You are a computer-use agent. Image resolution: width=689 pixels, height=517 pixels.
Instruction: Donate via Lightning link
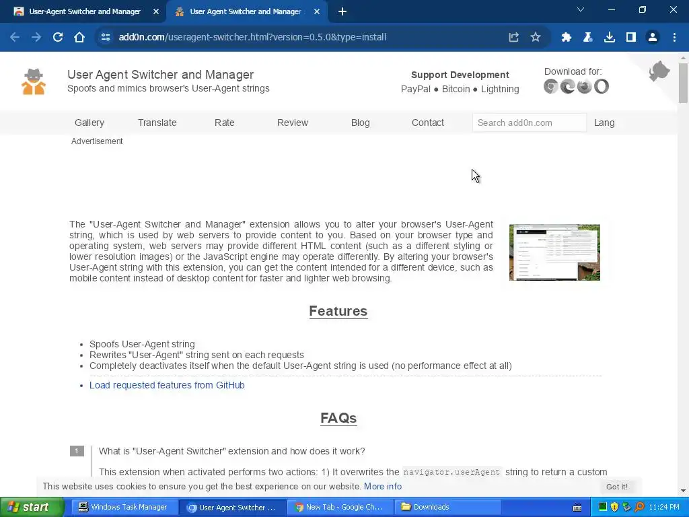click(x=500, y=90)
